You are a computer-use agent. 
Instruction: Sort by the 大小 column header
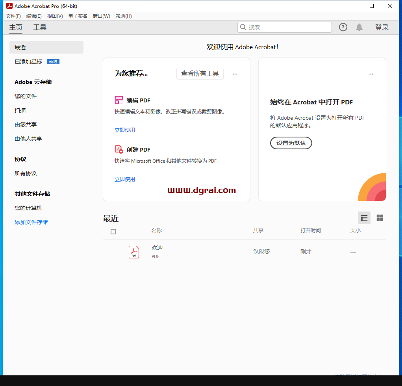355,230
